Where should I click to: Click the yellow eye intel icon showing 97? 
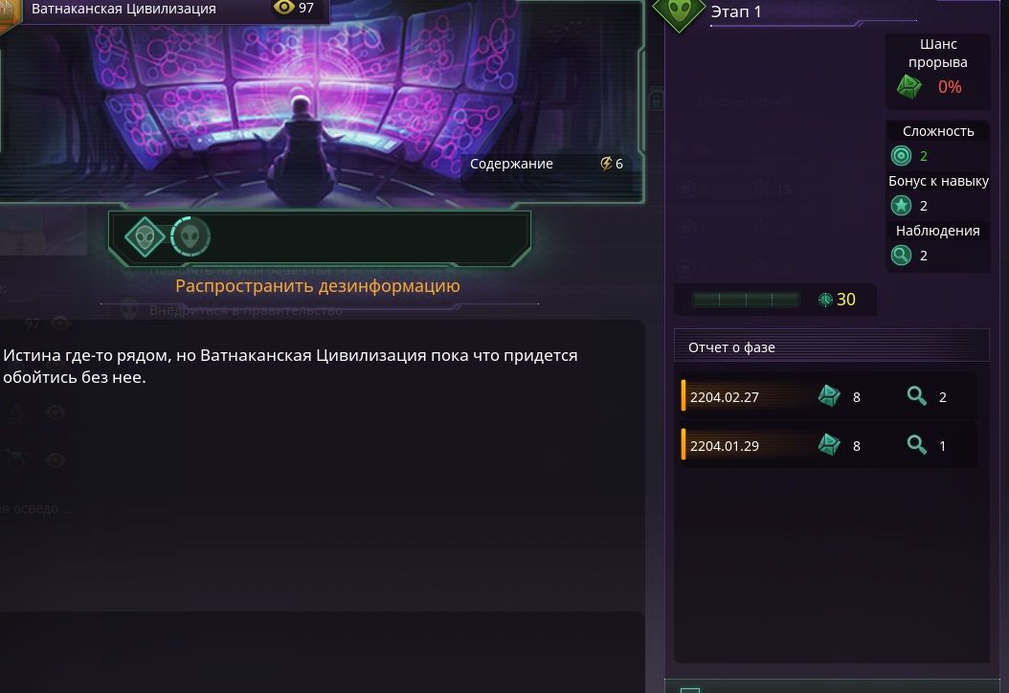pyautogui.click(x=283, y=8)
